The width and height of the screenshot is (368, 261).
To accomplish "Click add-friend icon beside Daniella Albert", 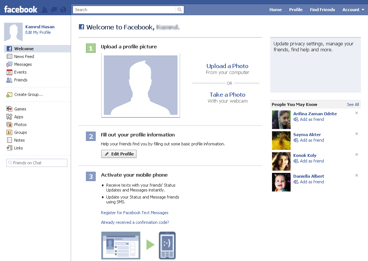I will (296, 182).
